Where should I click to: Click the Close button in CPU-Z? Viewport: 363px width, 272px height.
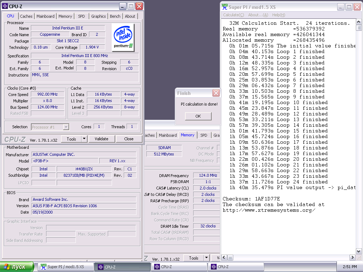[129, 139]
